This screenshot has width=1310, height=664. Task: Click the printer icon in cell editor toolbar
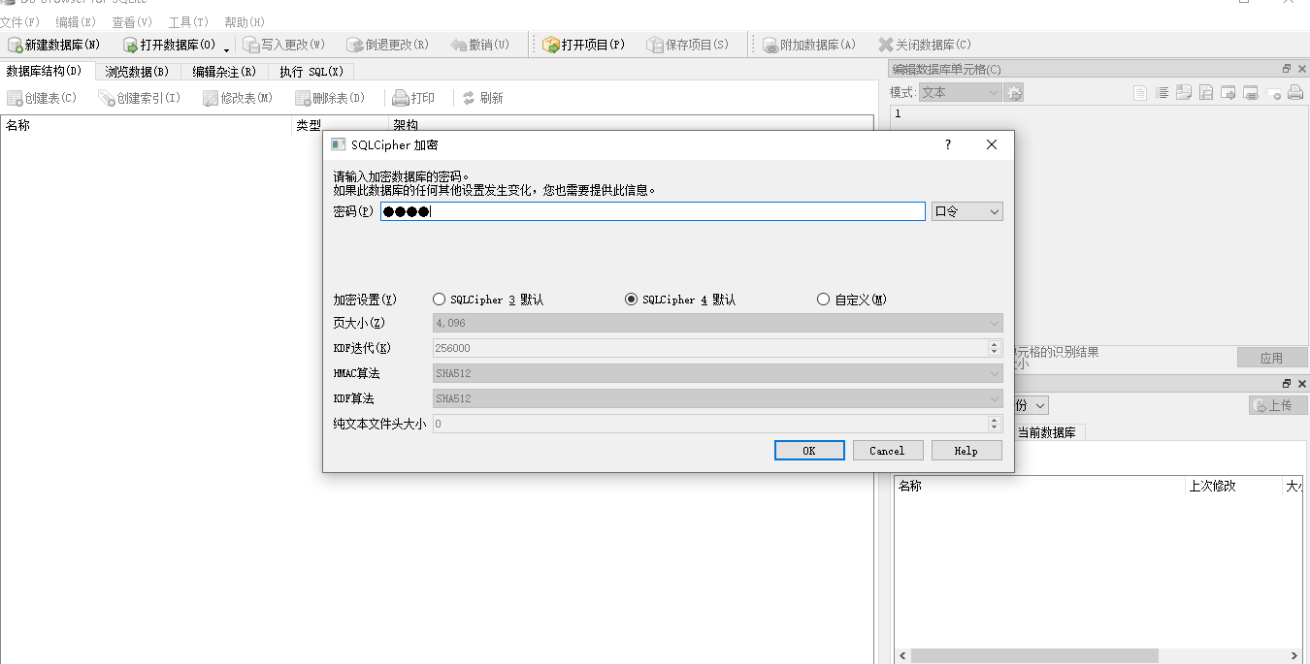[x=1295, y=93]
